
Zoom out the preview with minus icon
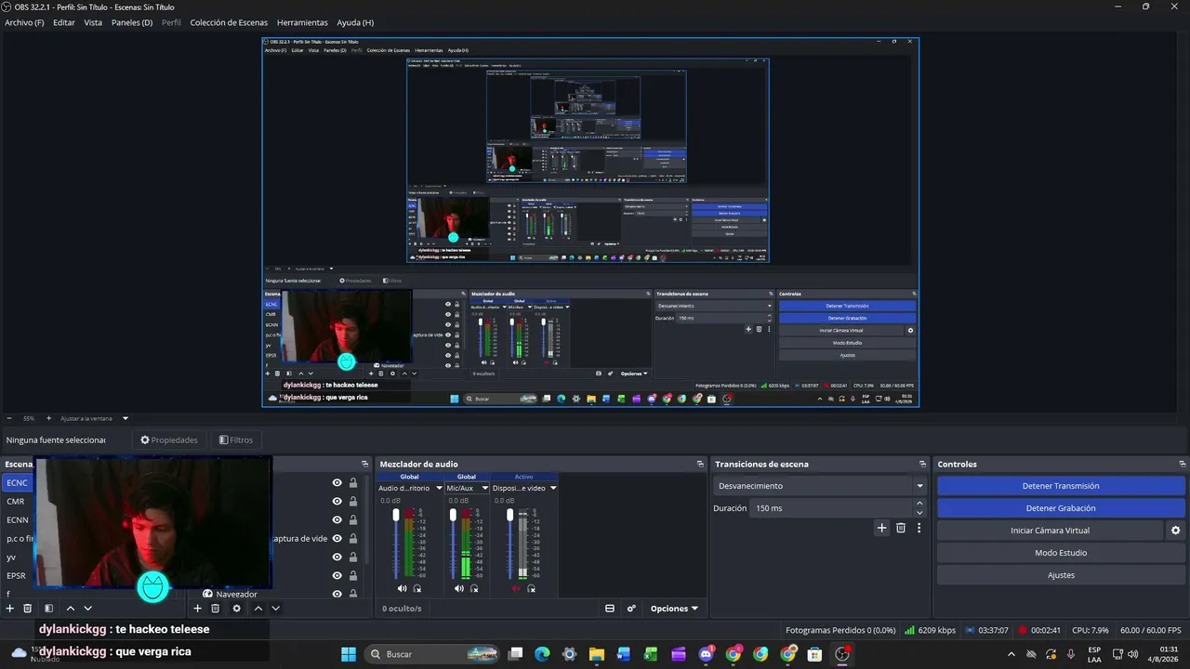[x=9, y=418]
